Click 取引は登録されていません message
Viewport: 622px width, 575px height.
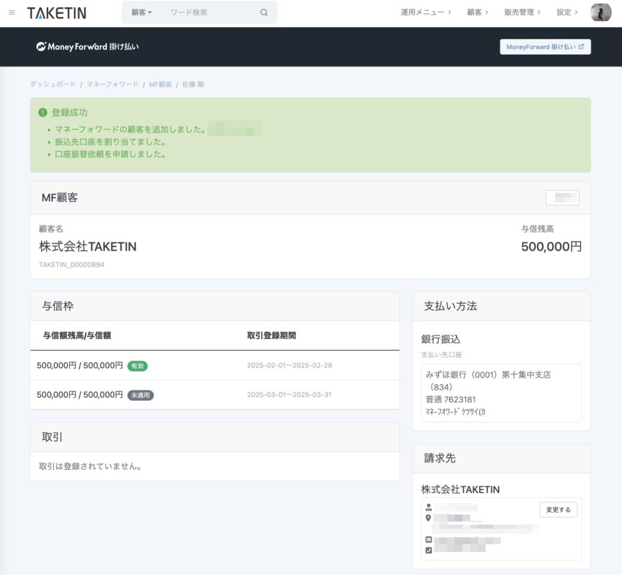click(x=91, y=467)
